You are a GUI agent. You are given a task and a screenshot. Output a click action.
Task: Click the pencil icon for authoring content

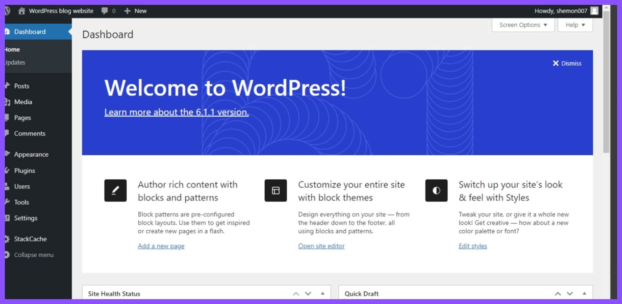[x=115, y=191]
